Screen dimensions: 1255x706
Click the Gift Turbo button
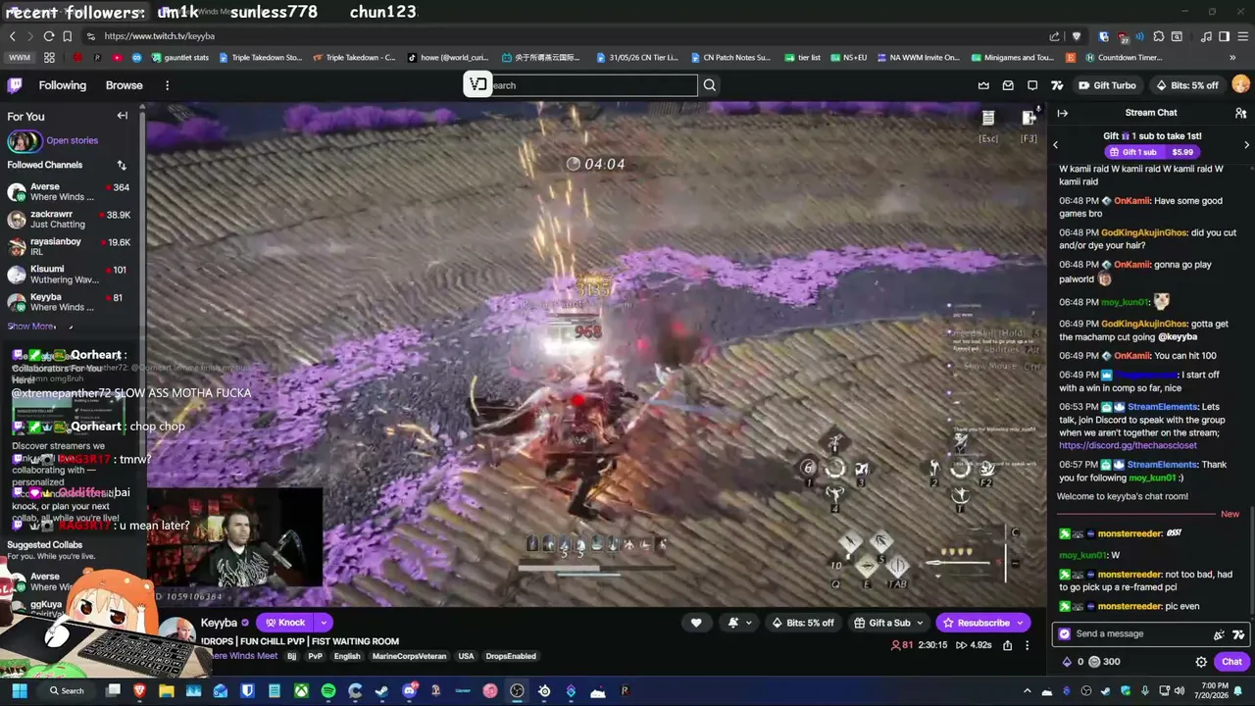click(x=1107, y=85)
